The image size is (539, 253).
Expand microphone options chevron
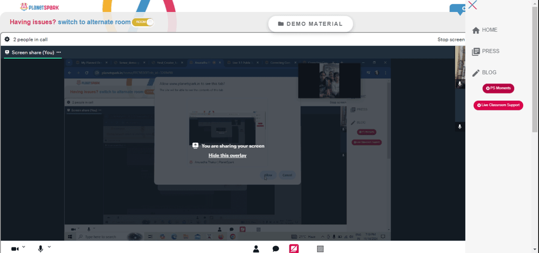coord(49,247)
